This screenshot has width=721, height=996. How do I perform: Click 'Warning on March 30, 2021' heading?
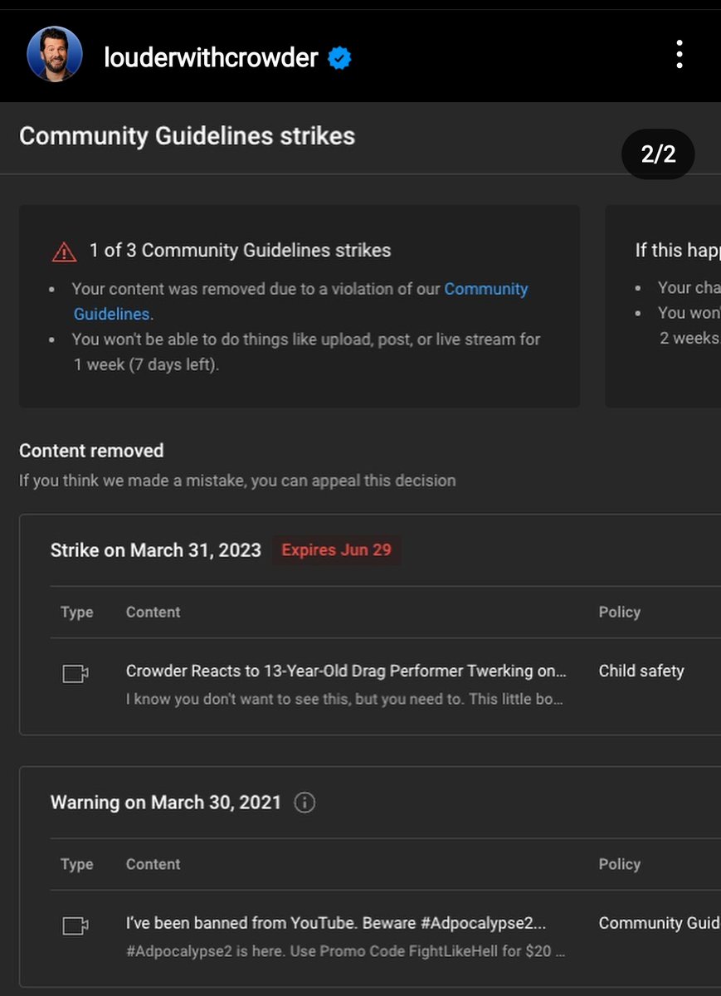[x=166, y=803]
